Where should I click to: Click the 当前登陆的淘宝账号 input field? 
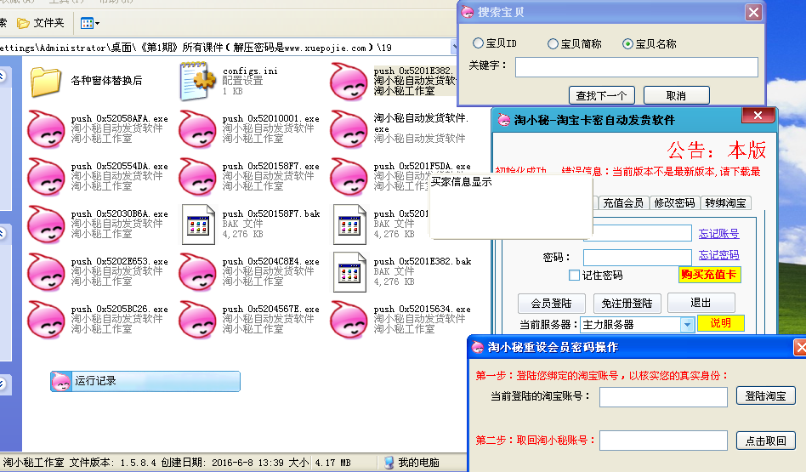664,397
